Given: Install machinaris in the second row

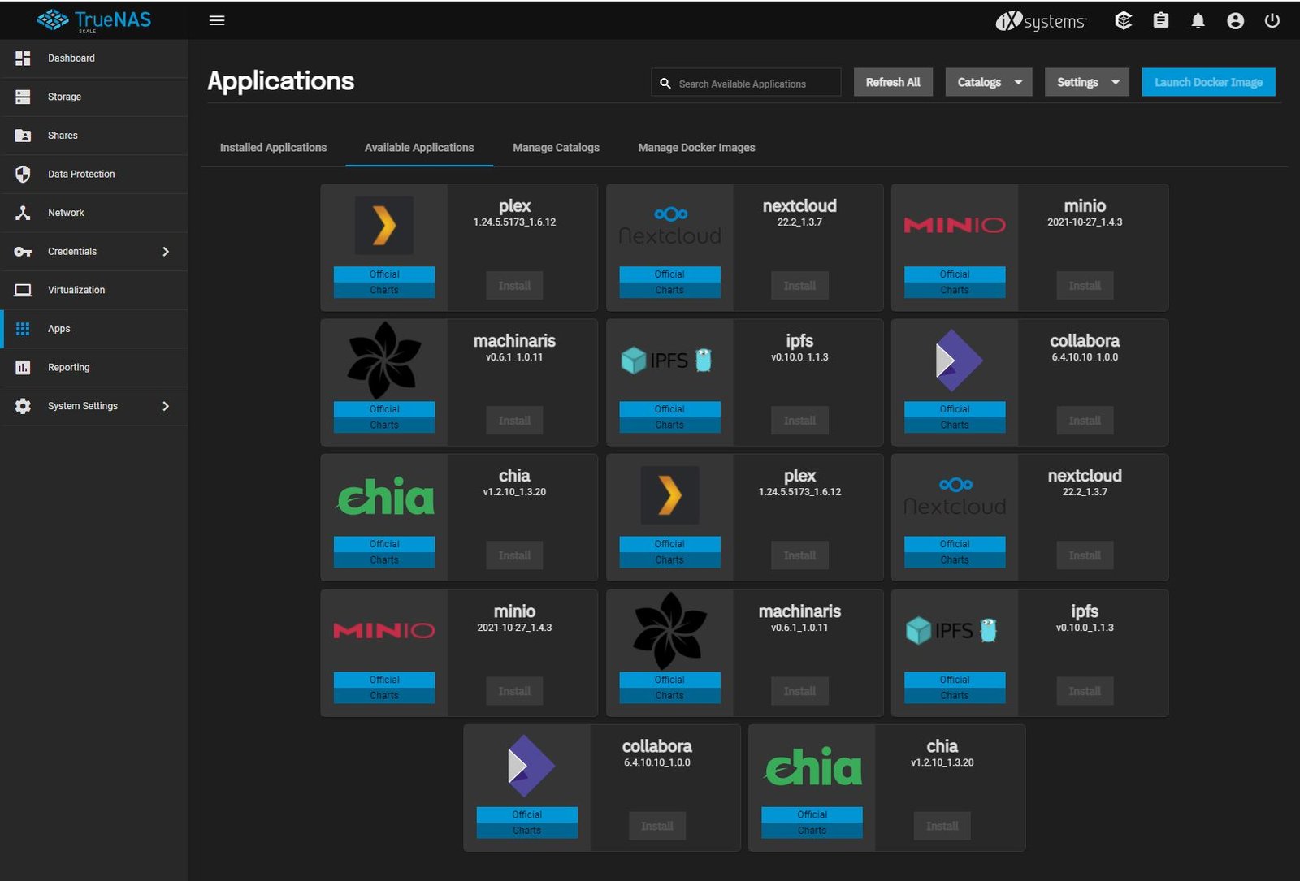Looking at the screenshot, I should coord(514,421).
